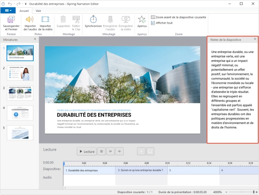The width and height of the screenshot is (259, 195).
Task: Switch to the Accueil tab
Action: pos(24,11)
